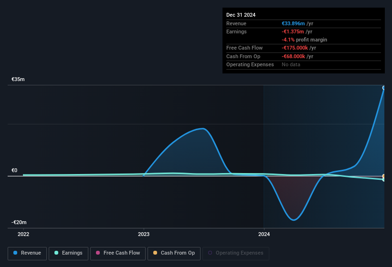Click the Cash From Op tooltip label
This screenshot has width=392, height=267.
click(243, 56)
